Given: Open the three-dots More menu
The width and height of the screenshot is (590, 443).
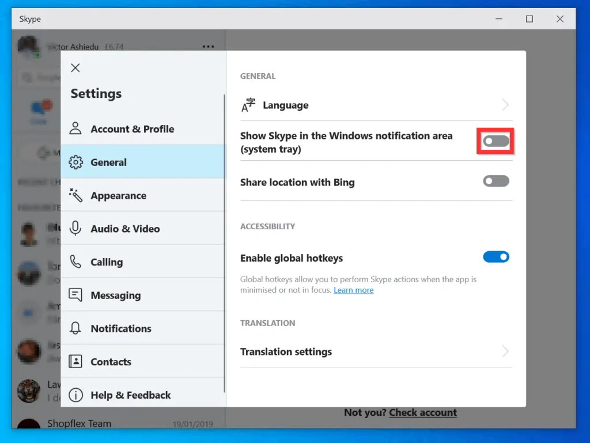Looking at the screenshot, I should 208,47.
